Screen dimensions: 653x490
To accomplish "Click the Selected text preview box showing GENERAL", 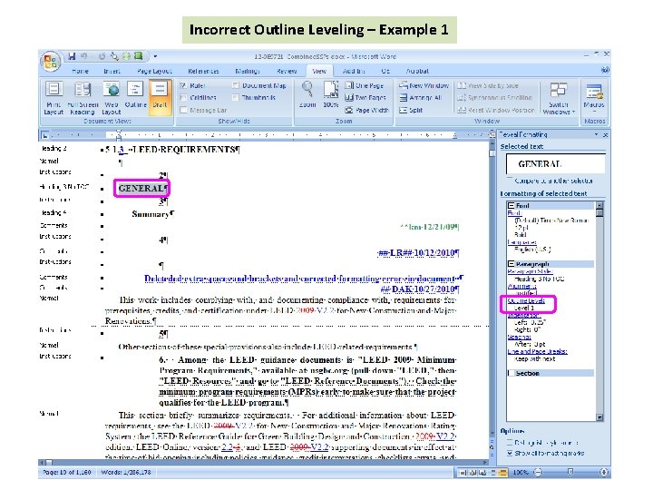I will coord(556,163).
